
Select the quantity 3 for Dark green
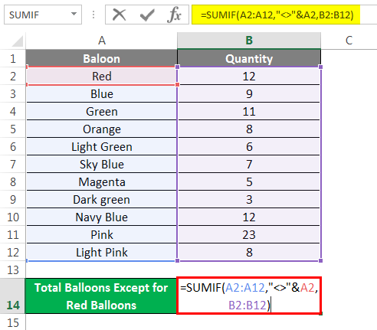pyautogui.click(x=249, y=199)
